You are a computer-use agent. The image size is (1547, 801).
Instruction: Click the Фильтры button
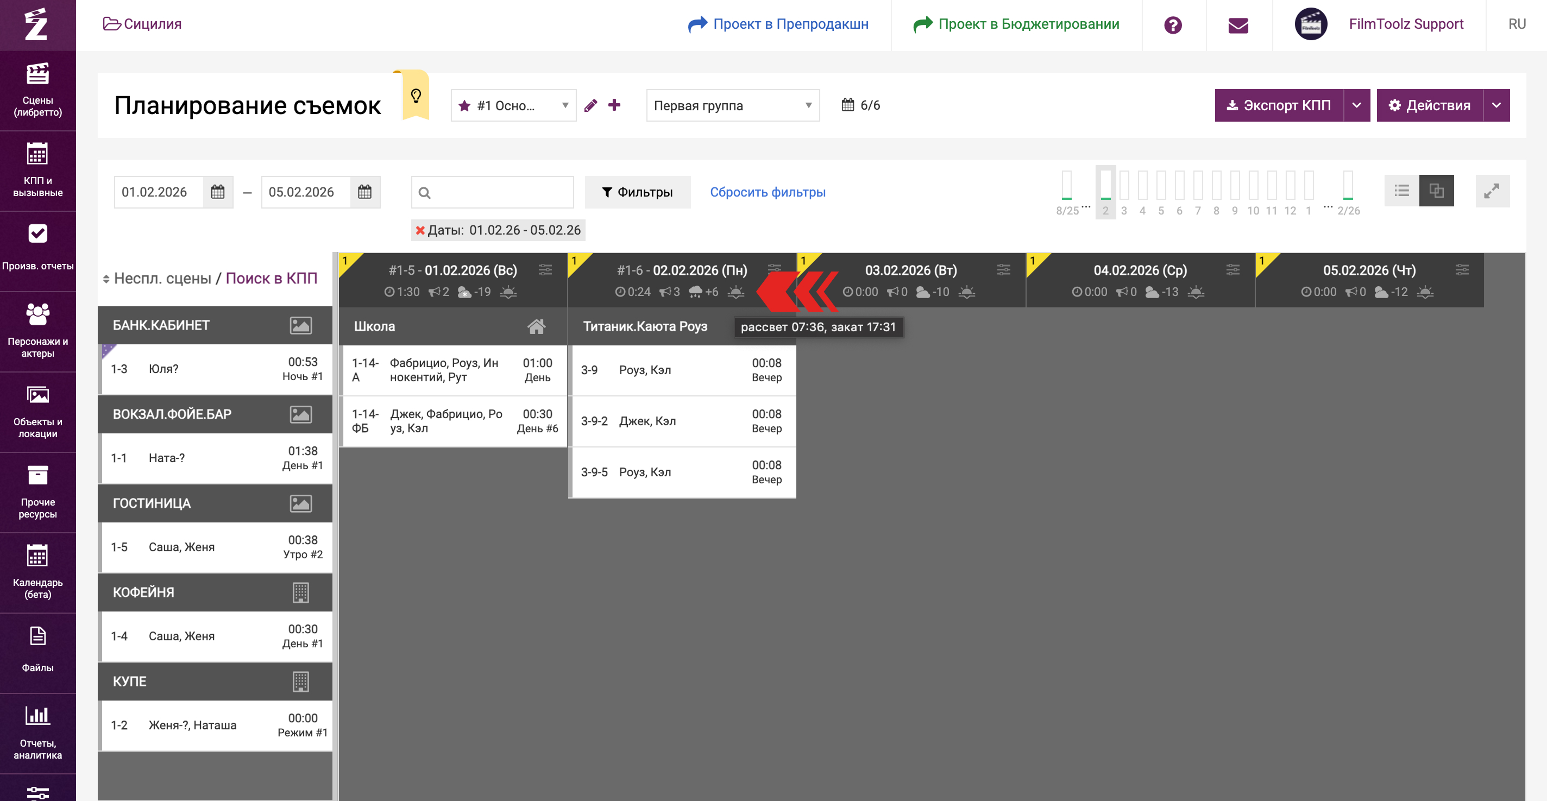coord(637,192)
